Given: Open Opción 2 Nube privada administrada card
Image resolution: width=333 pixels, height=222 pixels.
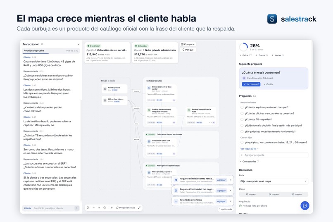Looking at the screenshot, I should tap(155, 53).
